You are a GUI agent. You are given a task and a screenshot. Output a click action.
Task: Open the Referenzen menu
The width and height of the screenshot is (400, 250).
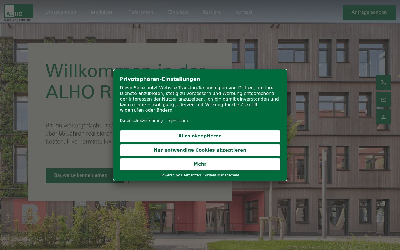click(x=141, y=12)
